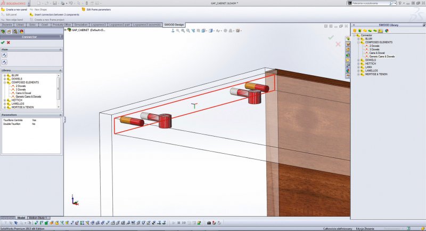Click the faded green confirm checkmark in viewport
The image size is (426, 231).
331,37
